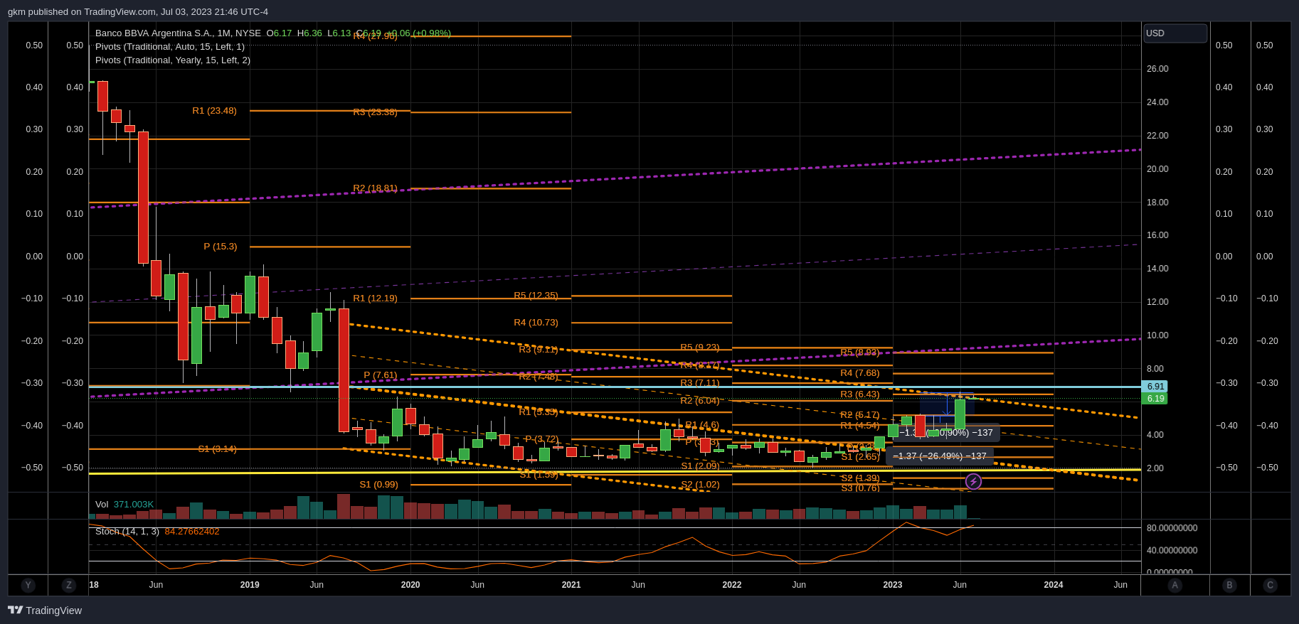Click the S1 (0.99) pivot label
1299x624 pixels.
378,485
